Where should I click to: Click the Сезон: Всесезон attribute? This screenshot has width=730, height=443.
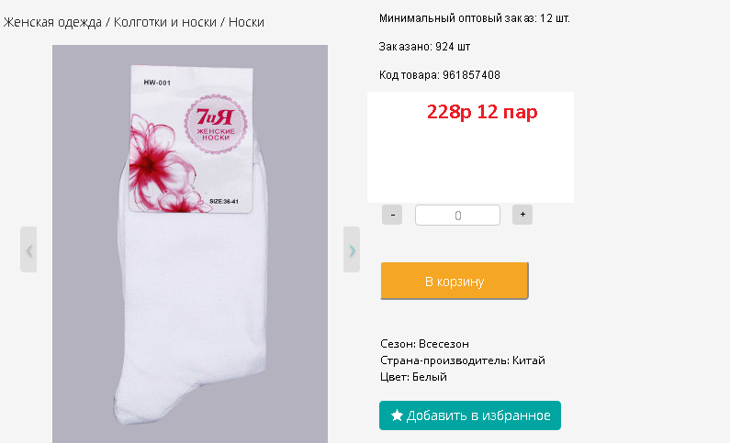424,344
